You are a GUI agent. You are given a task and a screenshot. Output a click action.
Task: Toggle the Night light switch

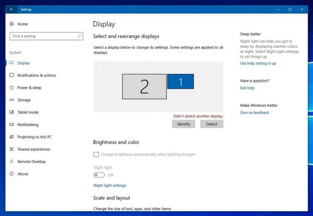click(x=99, y=175)
